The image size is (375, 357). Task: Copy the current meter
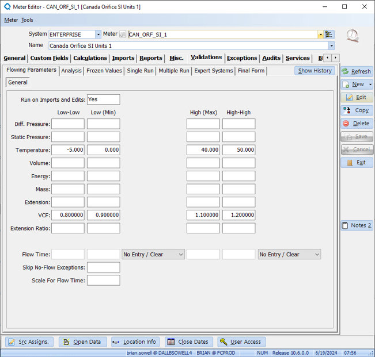pos(357,110)
